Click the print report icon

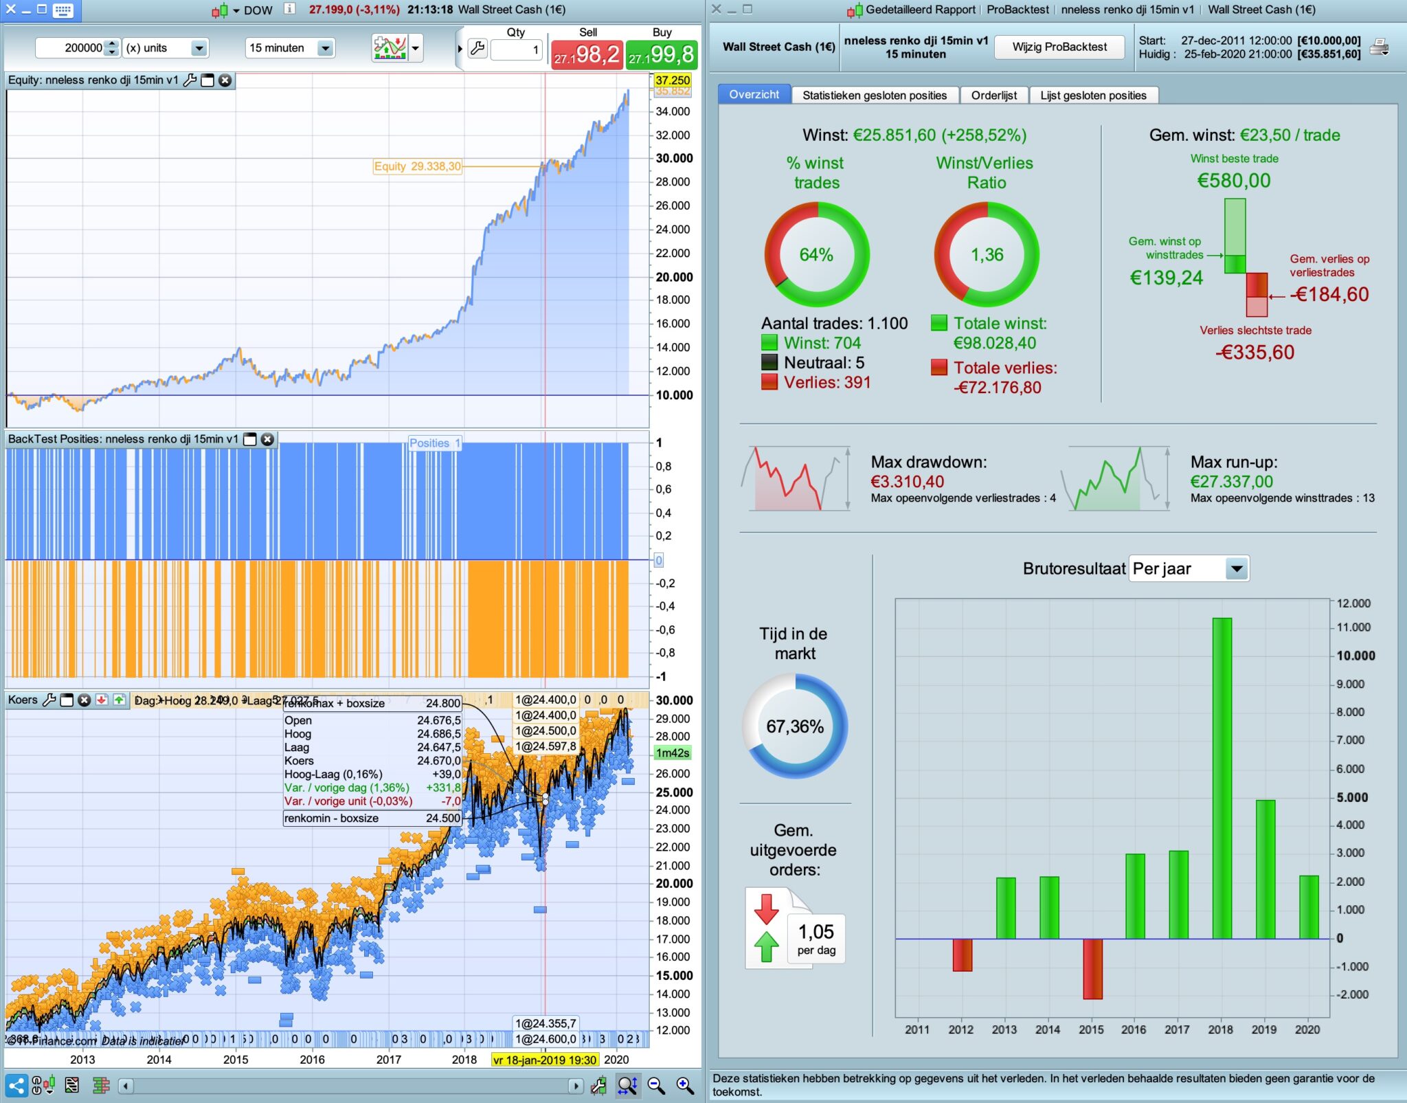click(x=1380, y=47)
